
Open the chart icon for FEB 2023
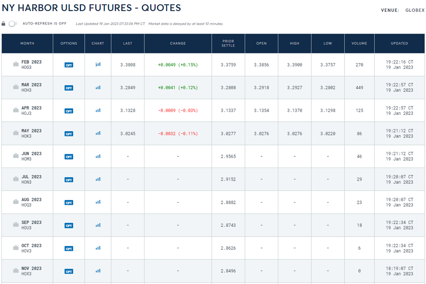click(98, 65)
